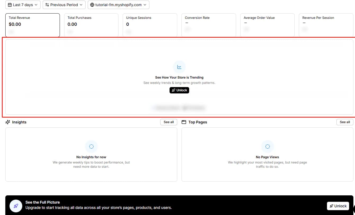Click Unlock button under See How Your Store is Trending

179,90
